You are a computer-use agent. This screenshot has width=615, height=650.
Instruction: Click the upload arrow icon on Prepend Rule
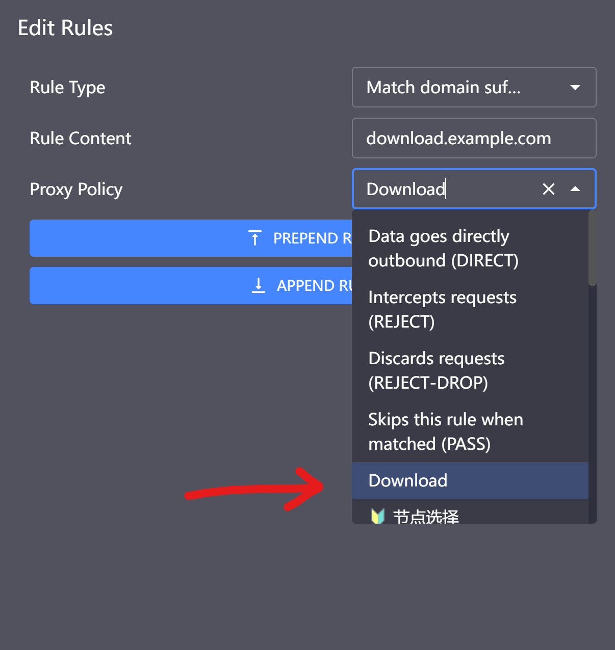254,238
